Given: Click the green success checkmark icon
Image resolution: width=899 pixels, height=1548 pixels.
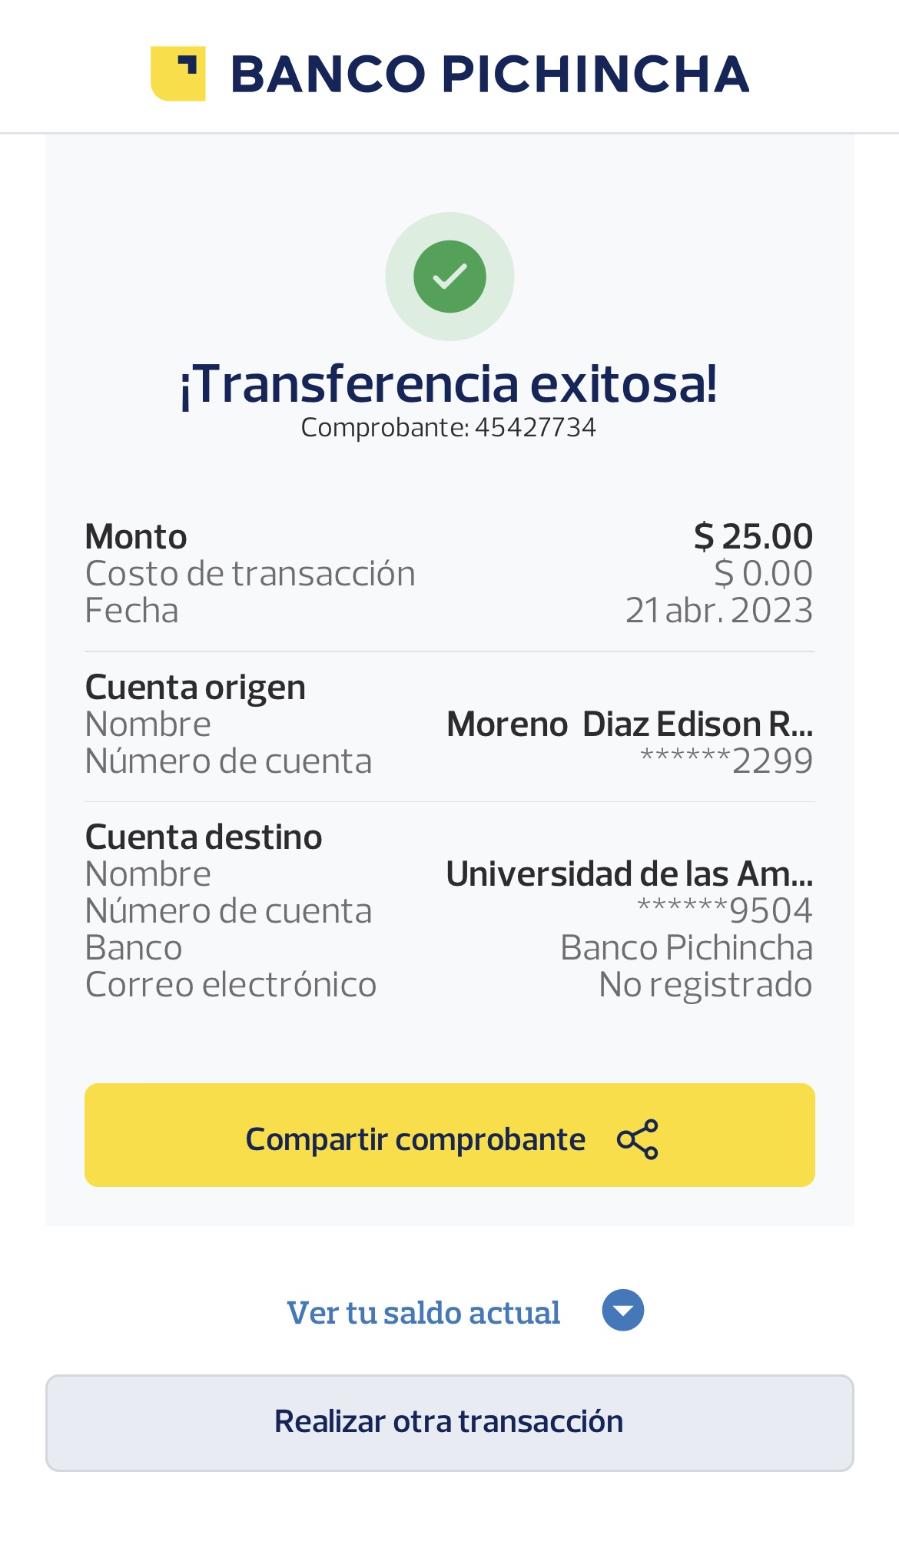Looking at the screenshot, I should point(449,277).
